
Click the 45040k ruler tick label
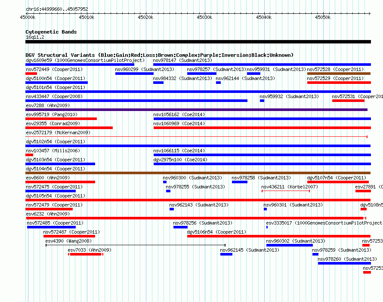click(264, 17)
